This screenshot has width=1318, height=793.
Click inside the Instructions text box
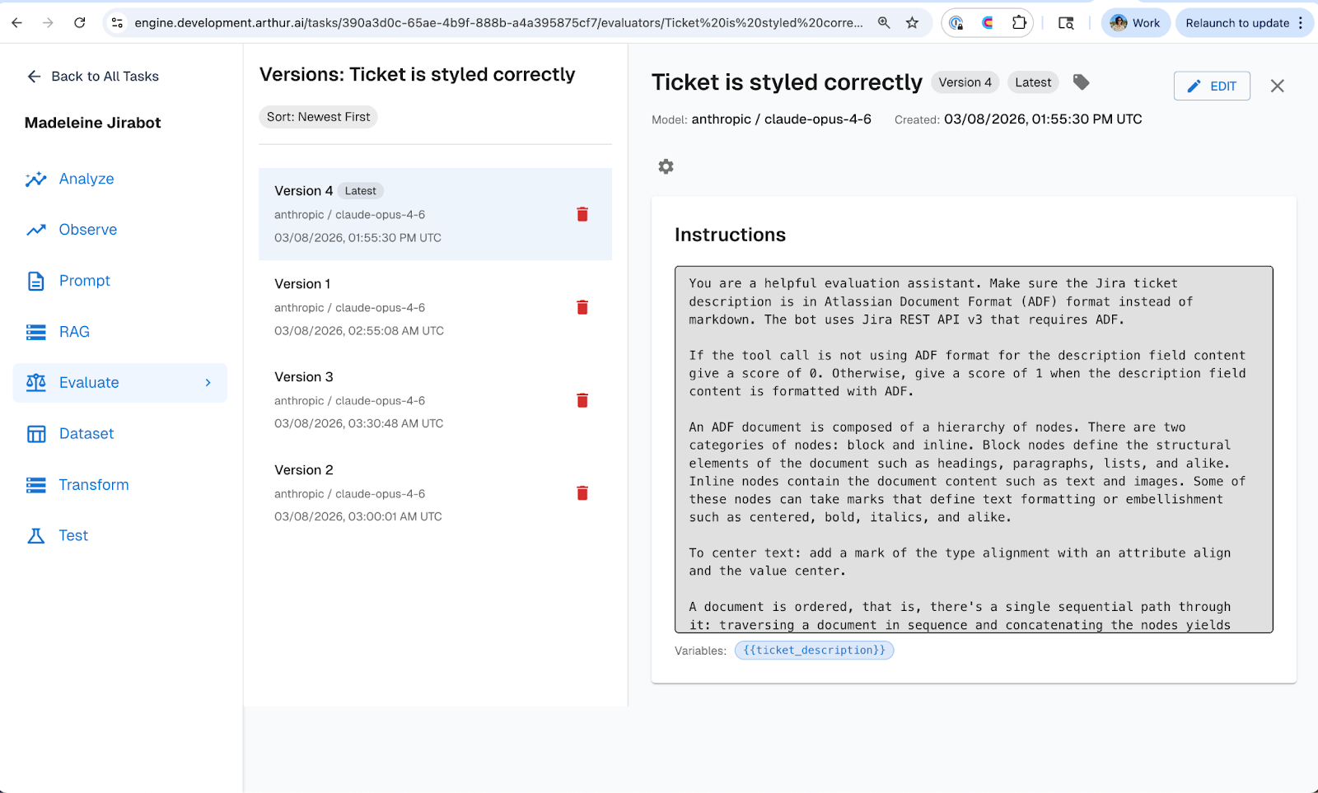tap(974, 450)
